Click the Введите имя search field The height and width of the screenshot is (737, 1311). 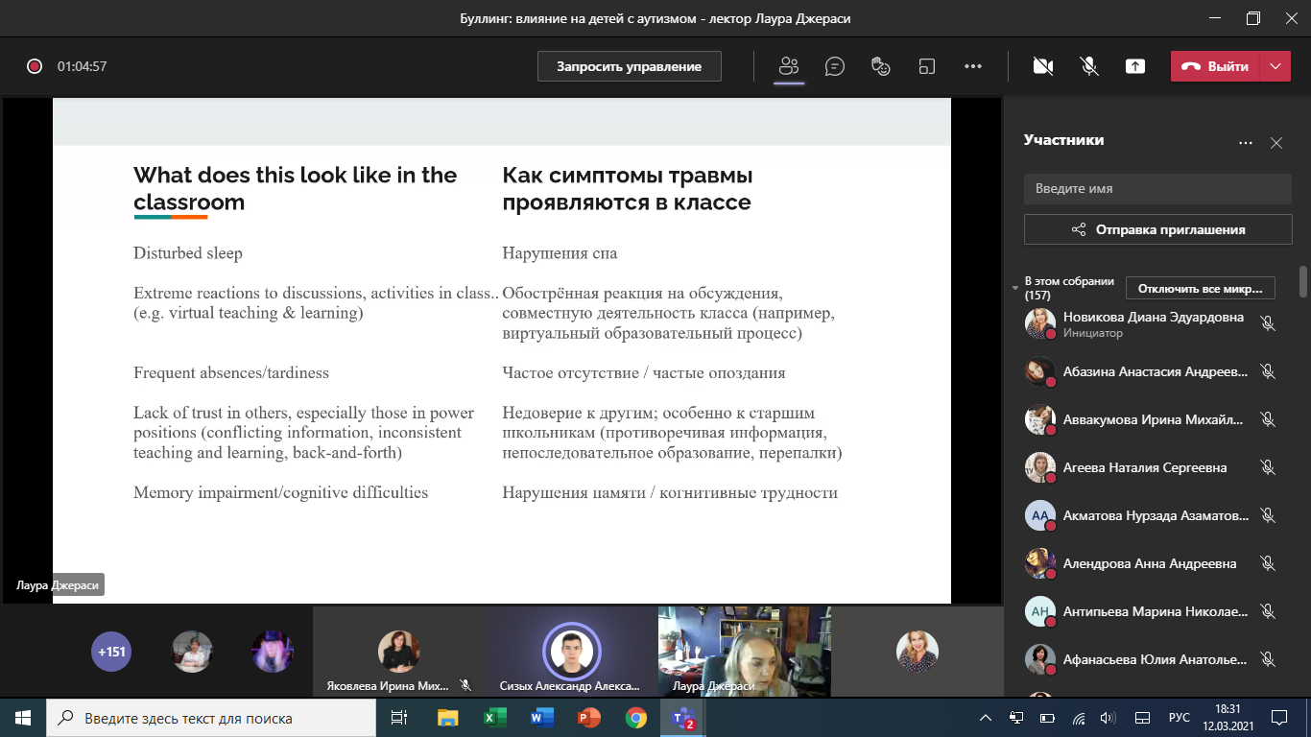coord(1158,189)
